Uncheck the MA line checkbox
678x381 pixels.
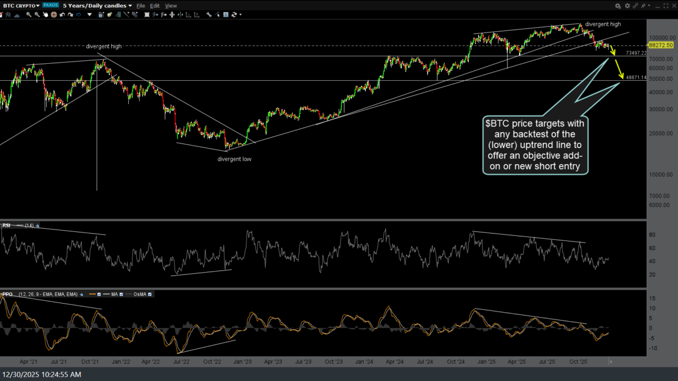pos(121,294)
